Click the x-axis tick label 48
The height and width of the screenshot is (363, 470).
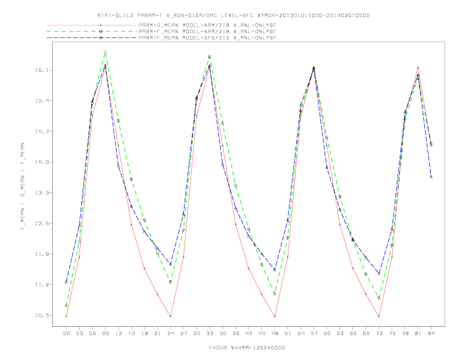tap(275, 333)
